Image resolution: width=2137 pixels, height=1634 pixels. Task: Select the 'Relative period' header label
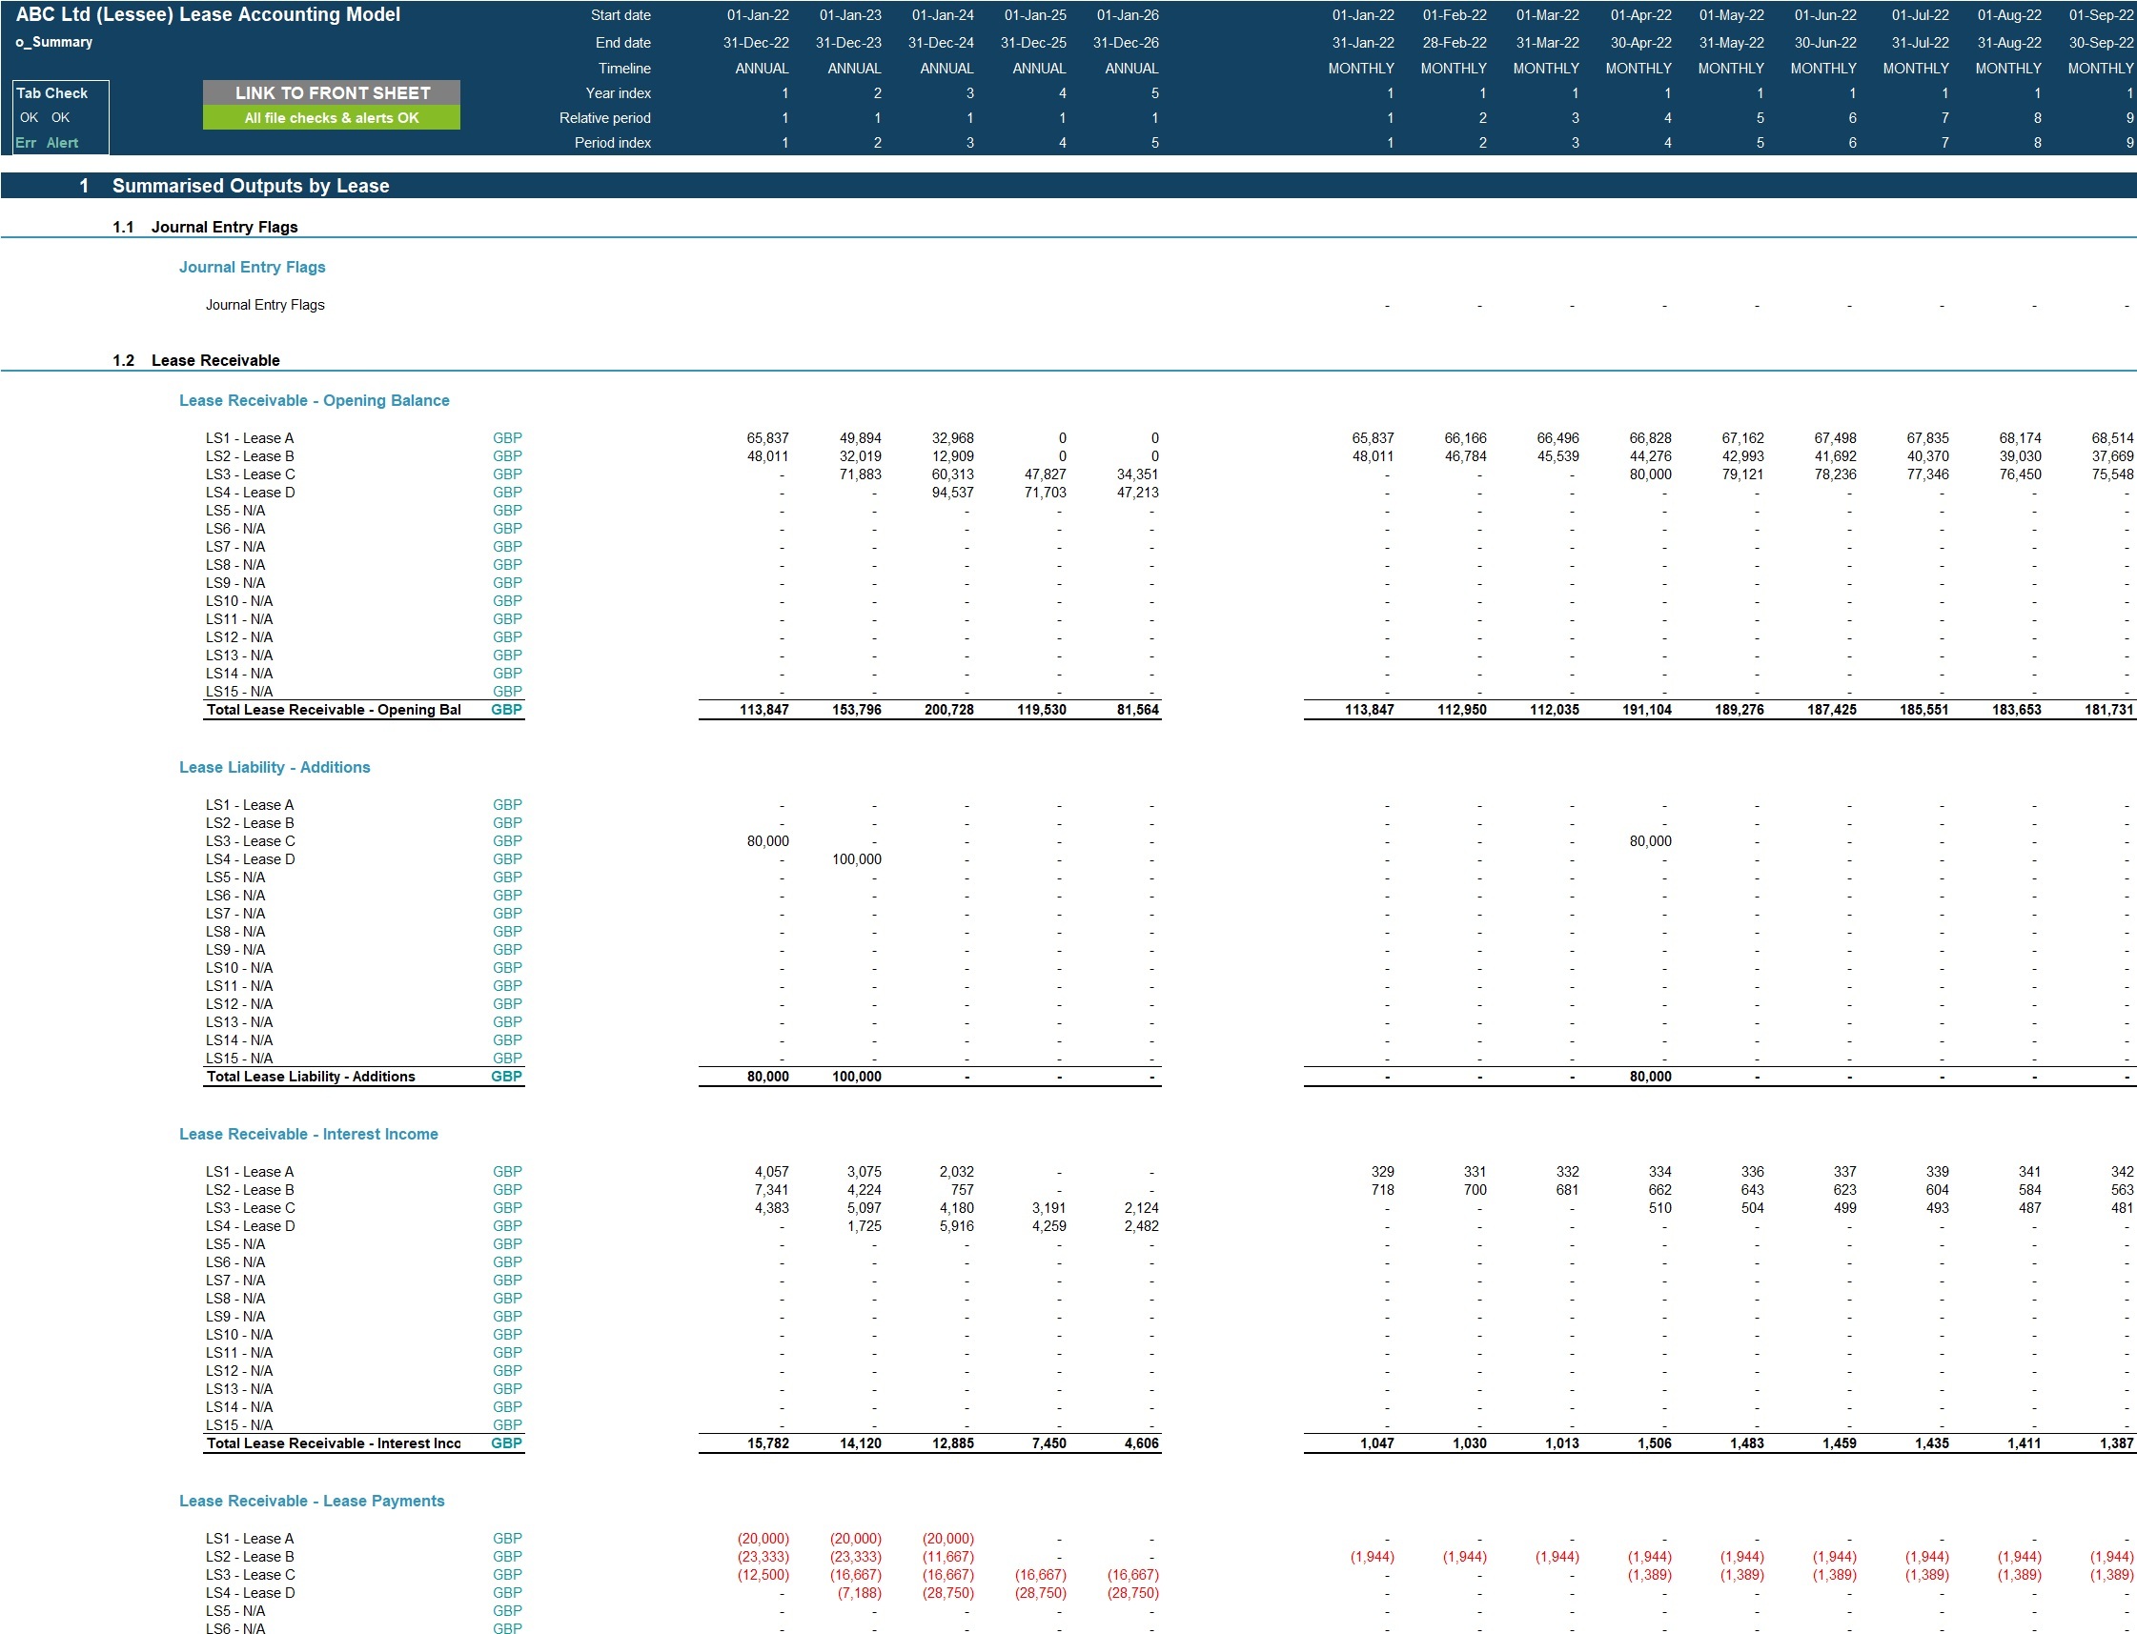click(605, 118)
